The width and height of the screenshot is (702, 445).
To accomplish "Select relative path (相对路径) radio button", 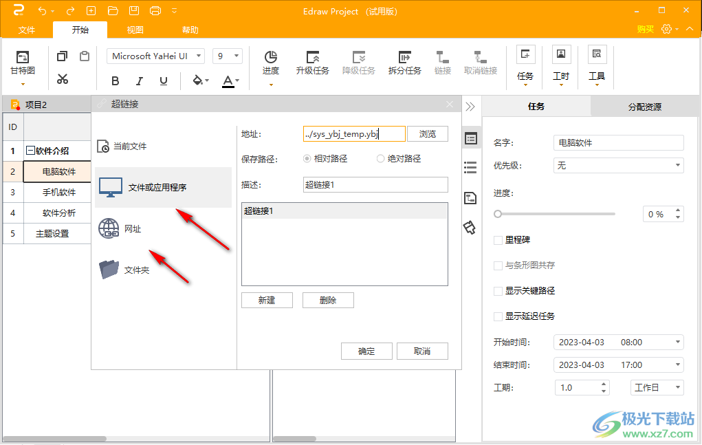I will 307,158.
